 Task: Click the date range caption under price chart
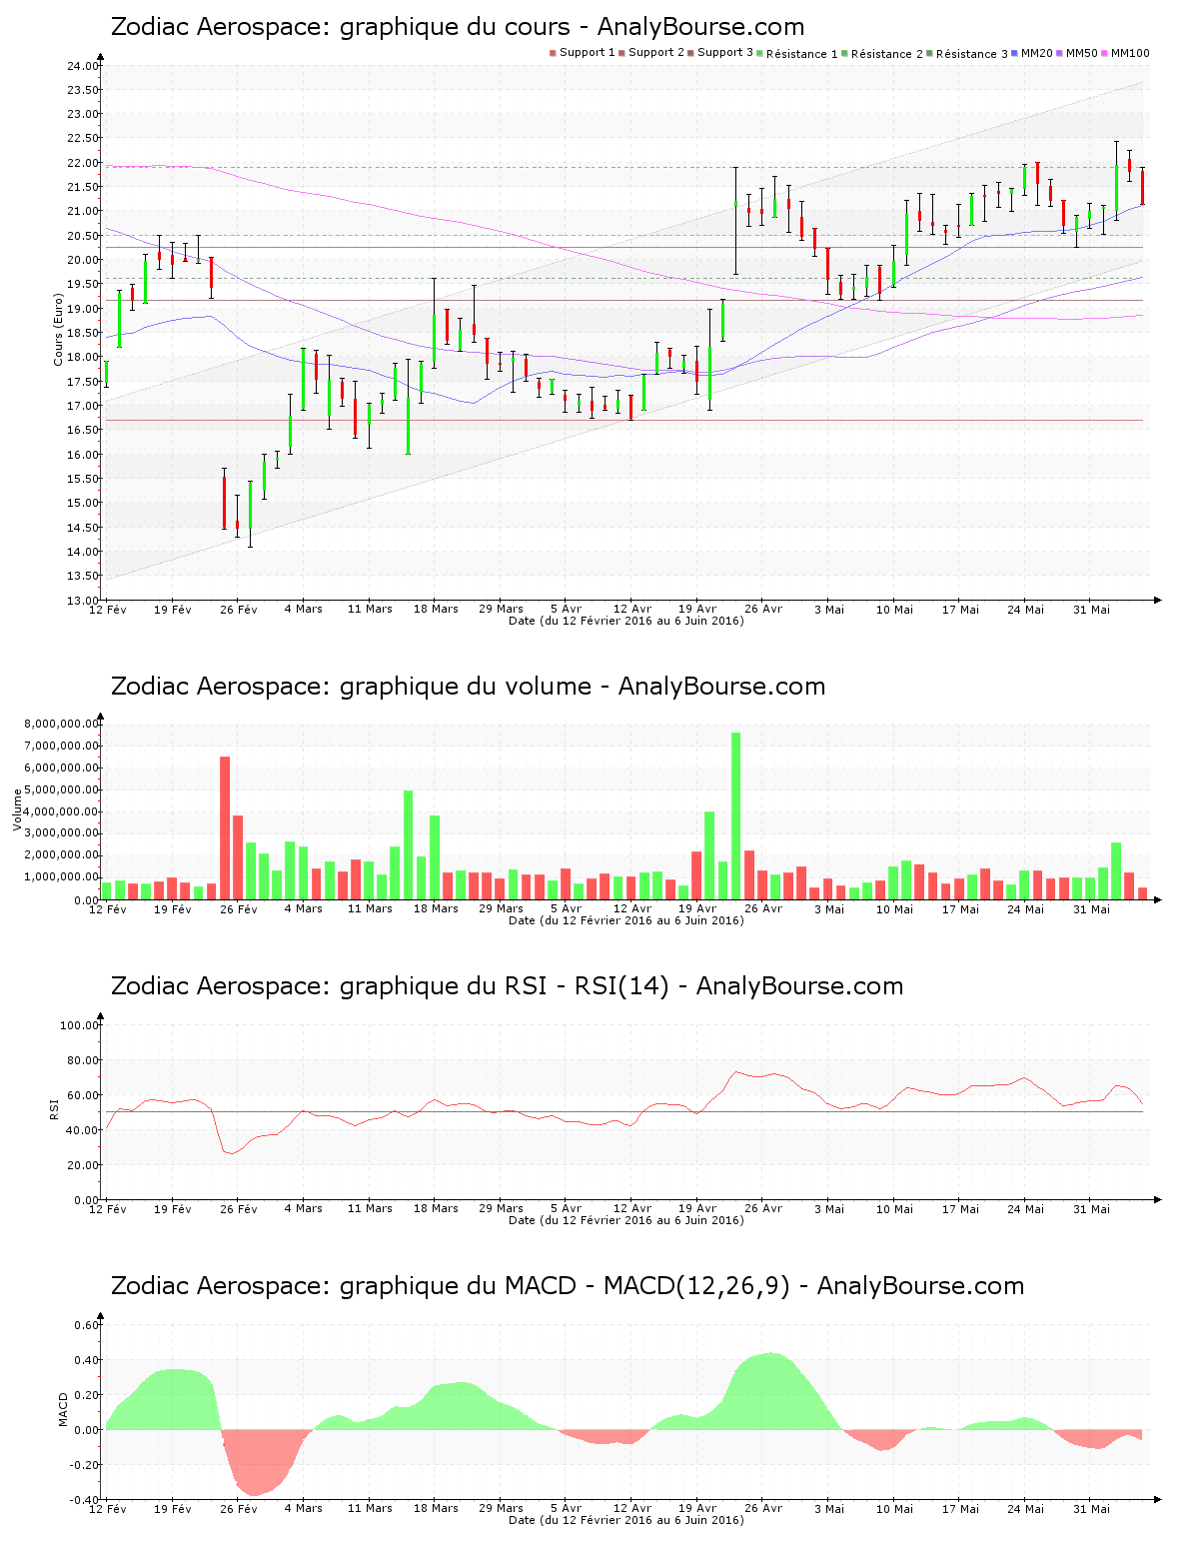(626, 621)
